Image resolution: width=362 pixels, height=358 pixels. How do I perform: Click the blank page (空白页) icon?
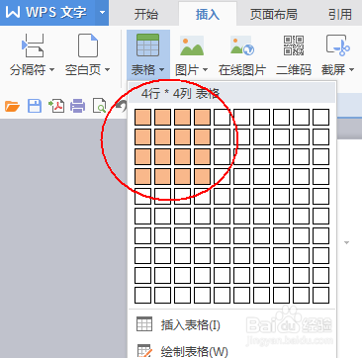click(x=88, y=45)
